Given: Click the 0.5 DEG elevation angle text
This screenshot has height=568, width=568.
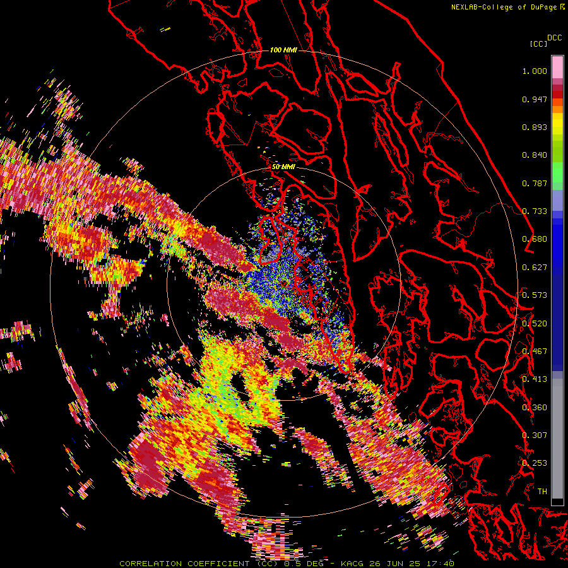Looking at the screenshot, I should pos(304,564).
